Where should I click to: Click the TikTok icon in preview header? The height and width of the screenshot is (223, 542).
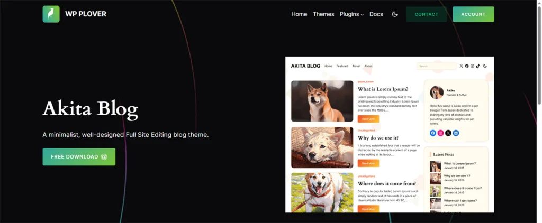coord(478,66)
